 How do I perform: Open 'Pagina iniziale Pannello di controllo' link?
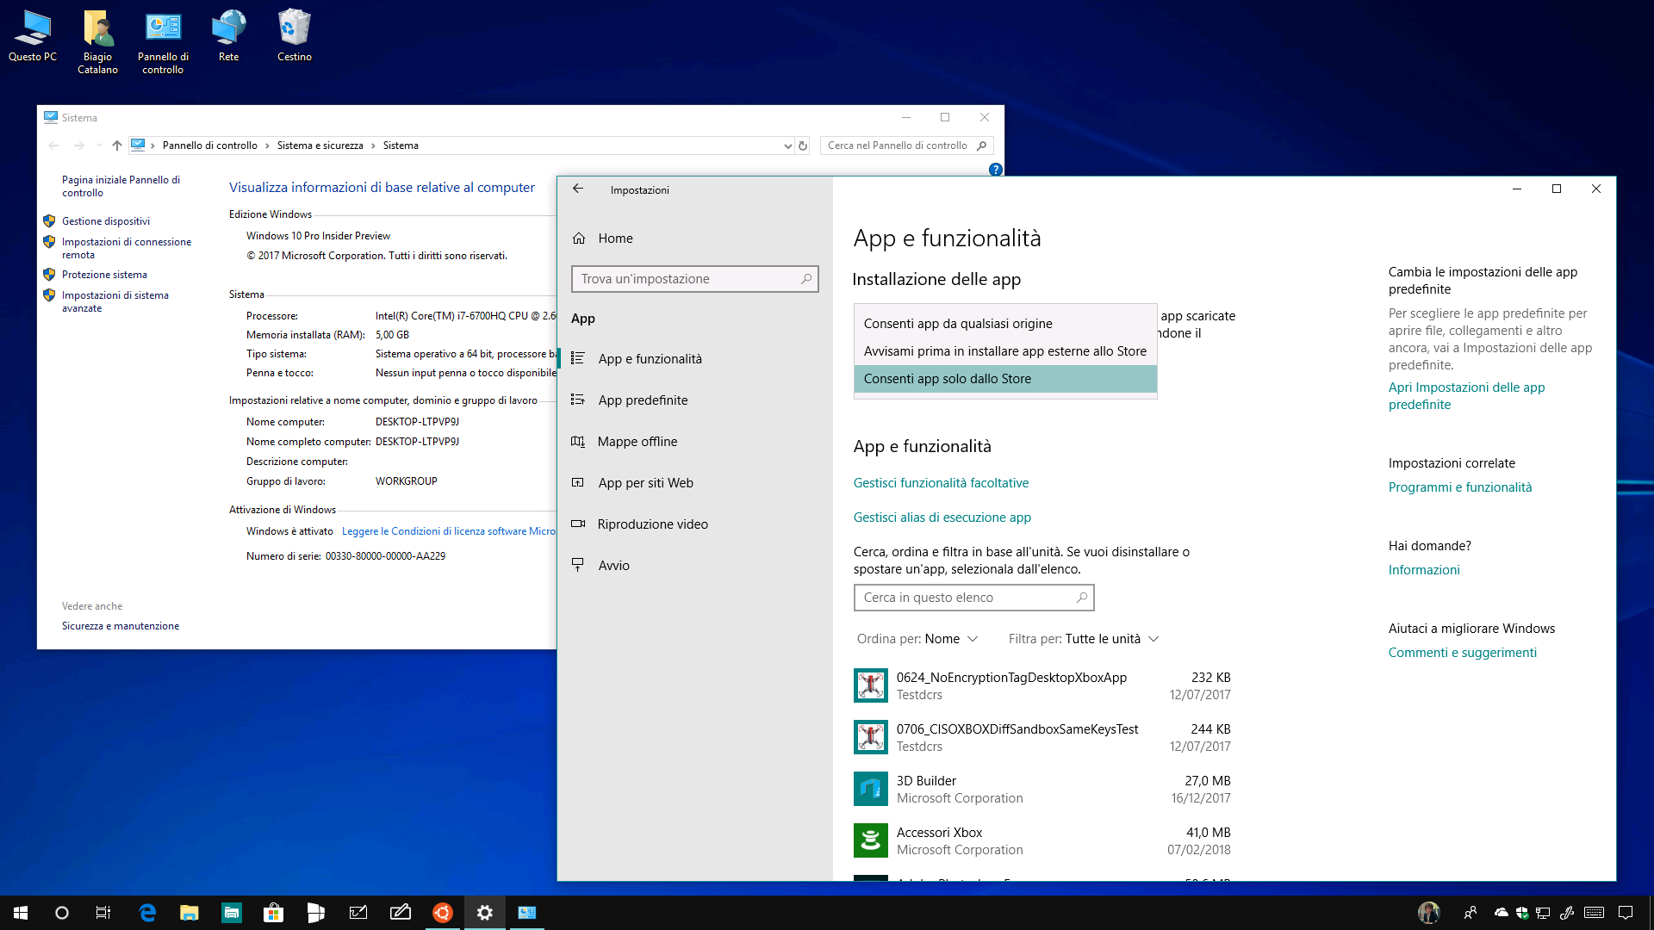tap(121, 186)
